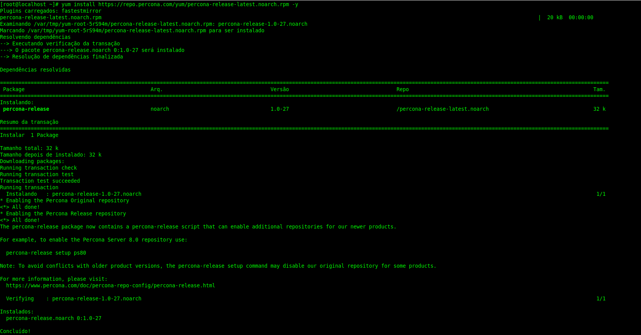The image size is (641, 335).
Task: Click 'Enabling the Percona Release repository'
Action: [x=66, y=213]
